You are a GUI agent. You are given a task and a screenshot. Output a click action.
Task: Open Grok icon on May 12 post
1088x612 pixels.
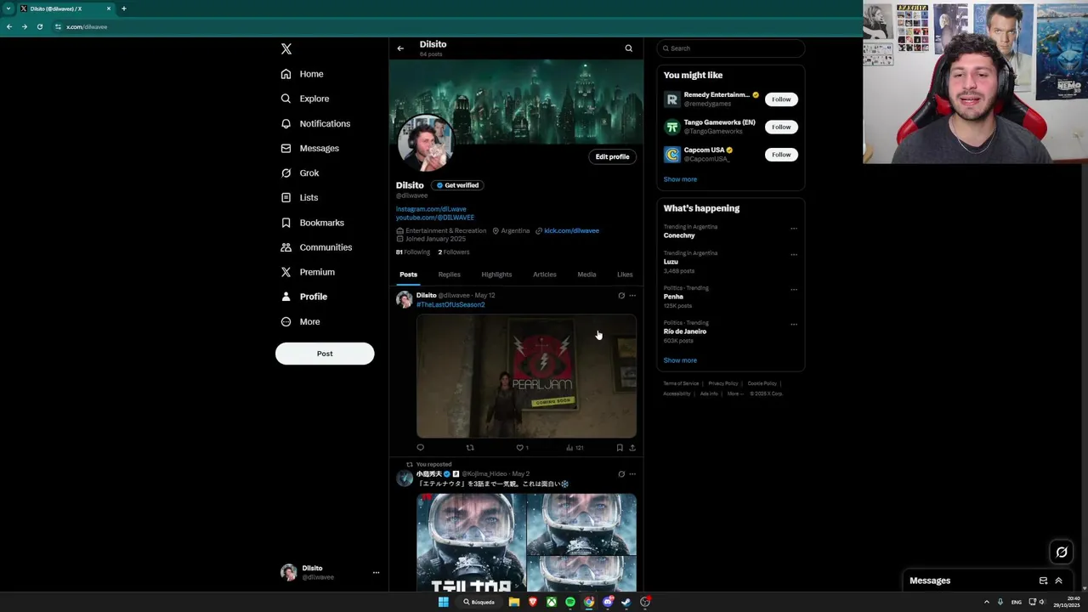621,296
